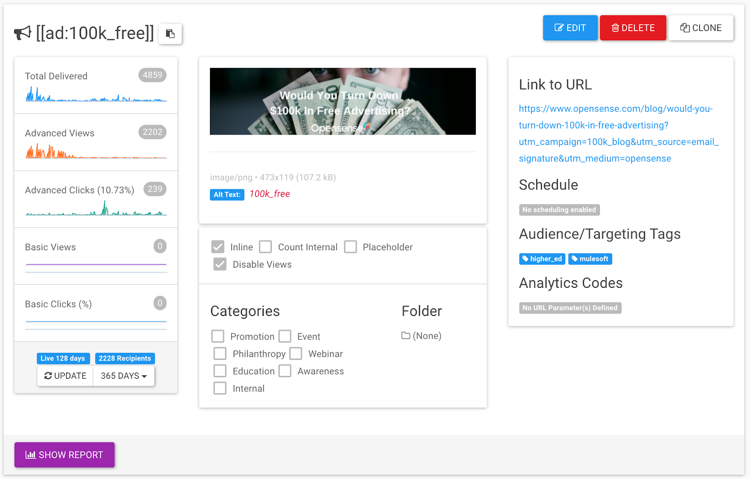The image size is (750, 479).
Task: Check the Promotion category
Action: 217,337
